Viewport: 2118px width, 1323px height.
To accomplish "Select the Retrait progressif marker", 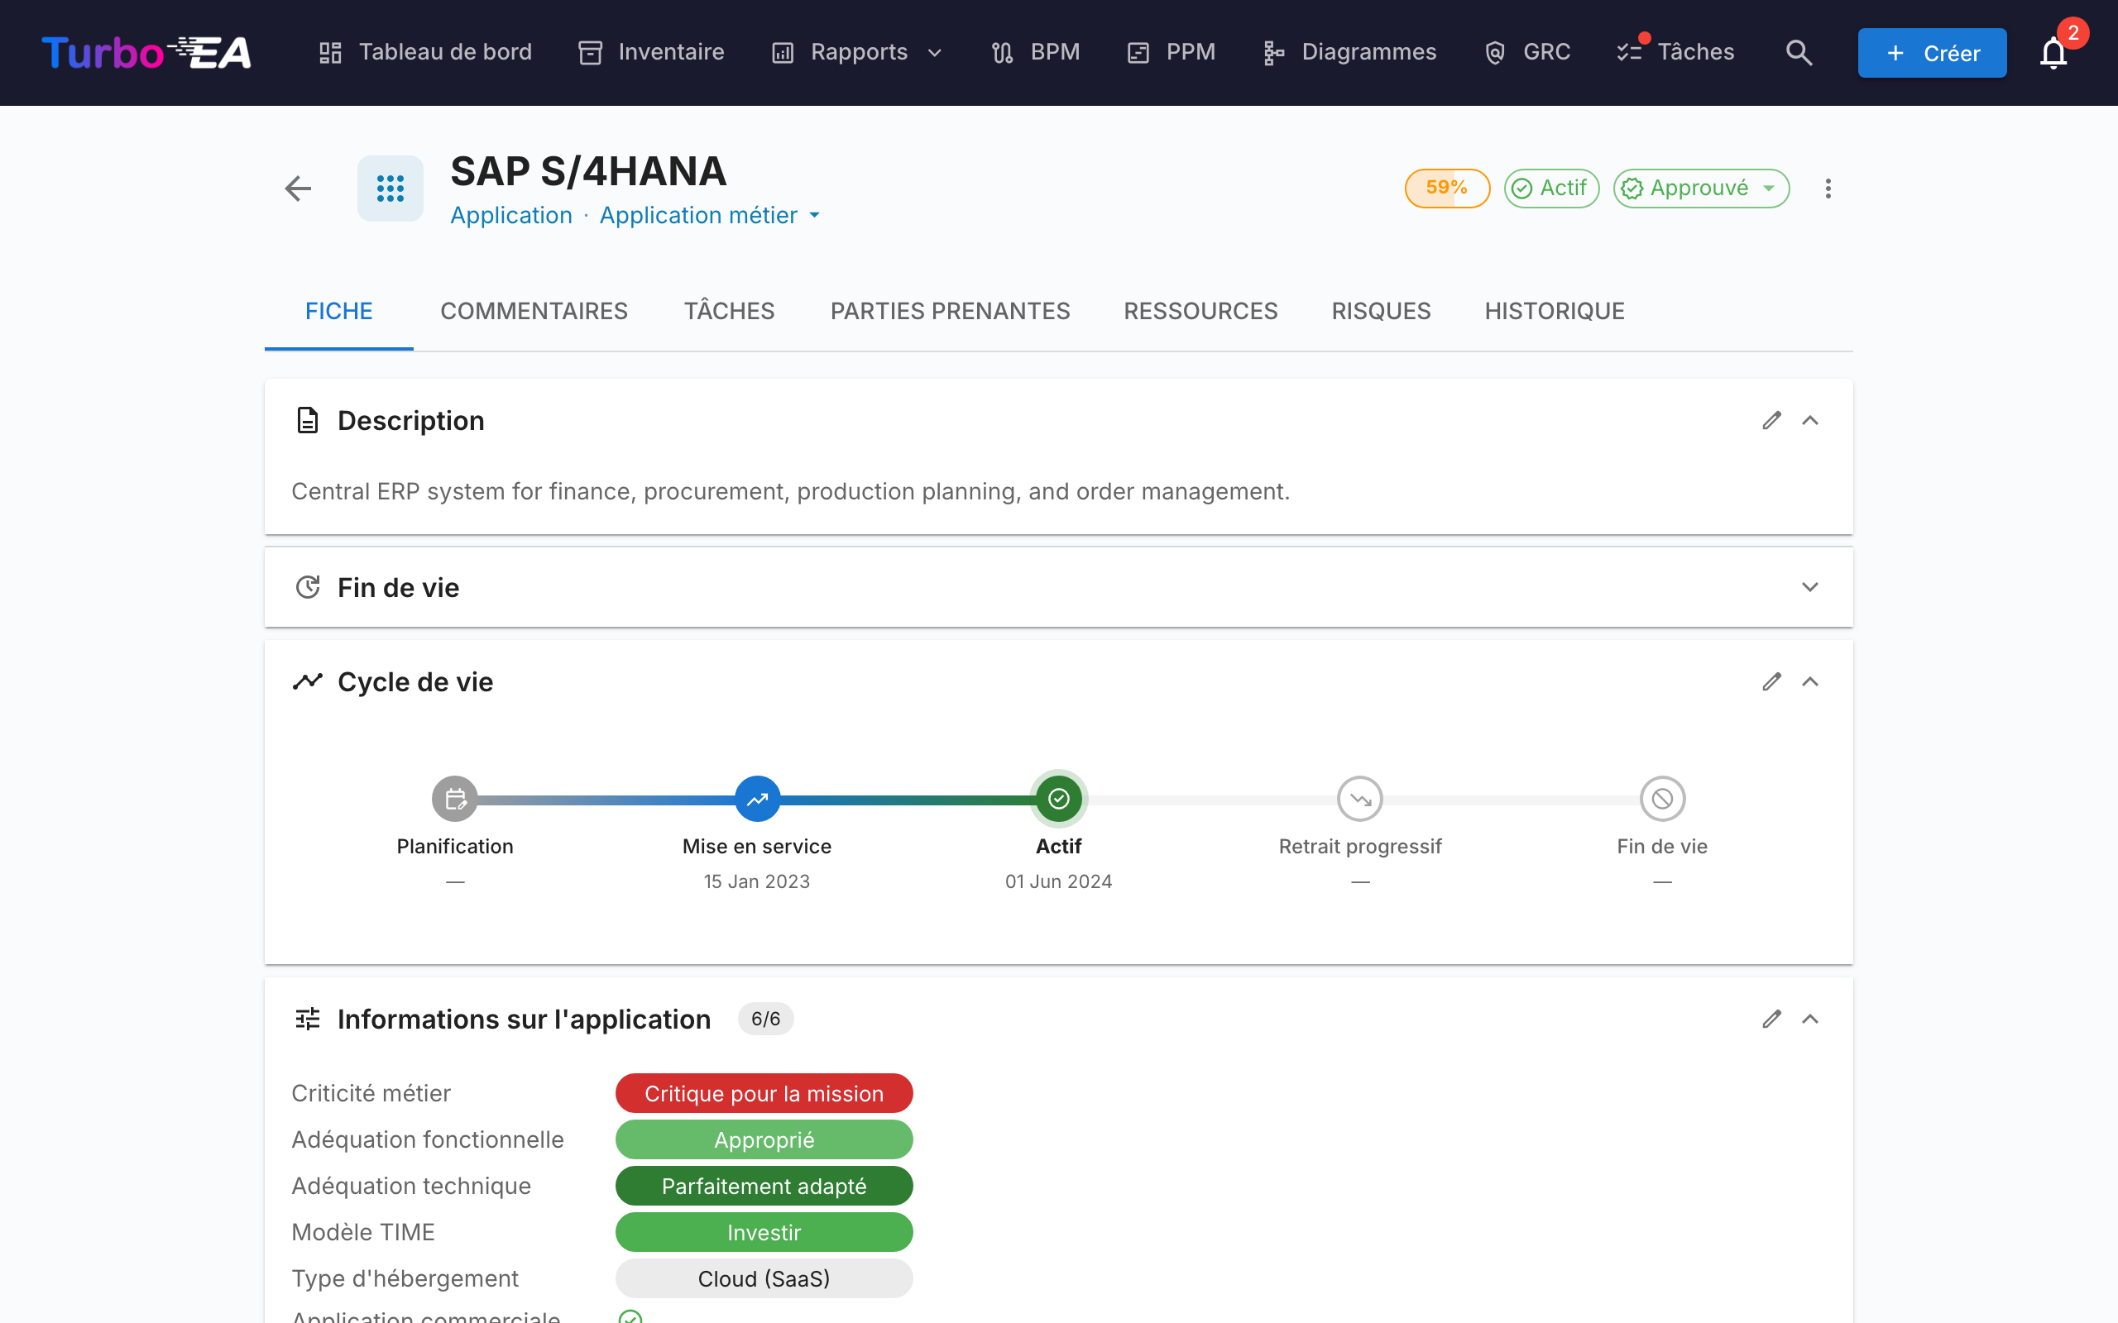I will [x=1360, y=799].
